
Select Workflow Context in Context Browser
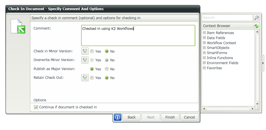coord(221,43)
